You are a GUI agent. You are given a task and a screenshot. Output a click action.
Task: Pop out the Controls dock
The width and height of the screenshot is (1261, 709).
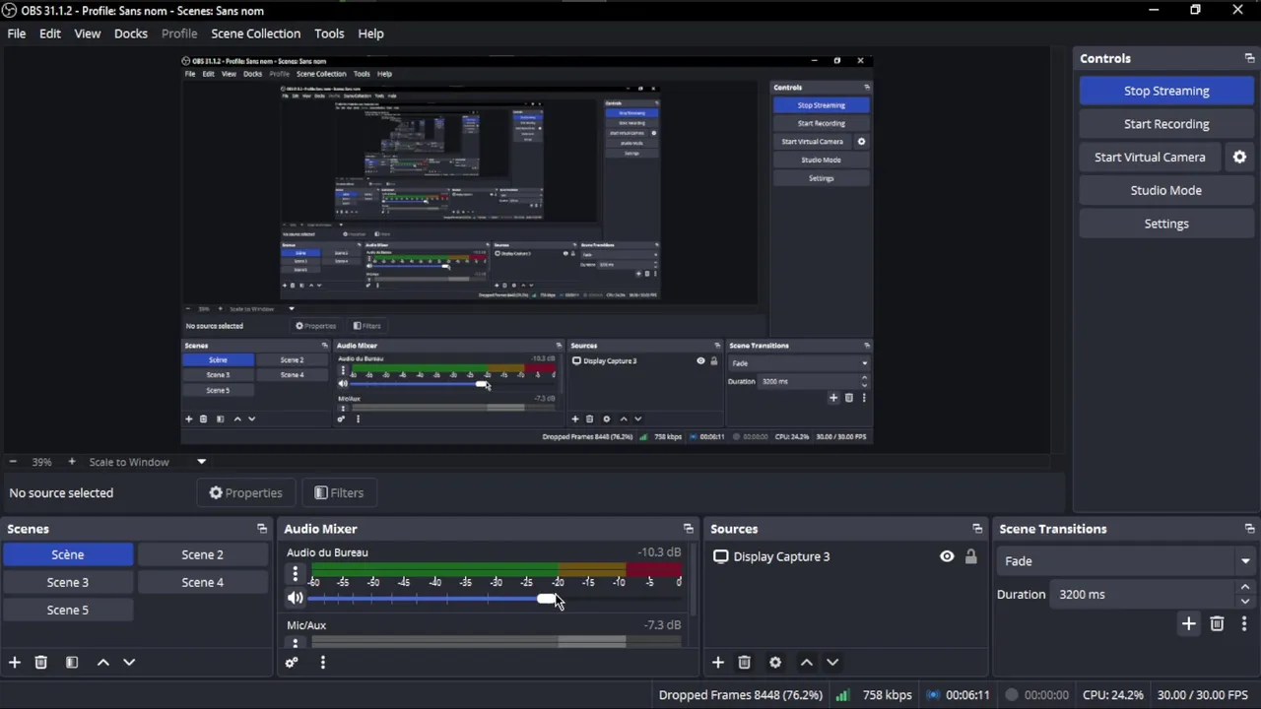1249,59
